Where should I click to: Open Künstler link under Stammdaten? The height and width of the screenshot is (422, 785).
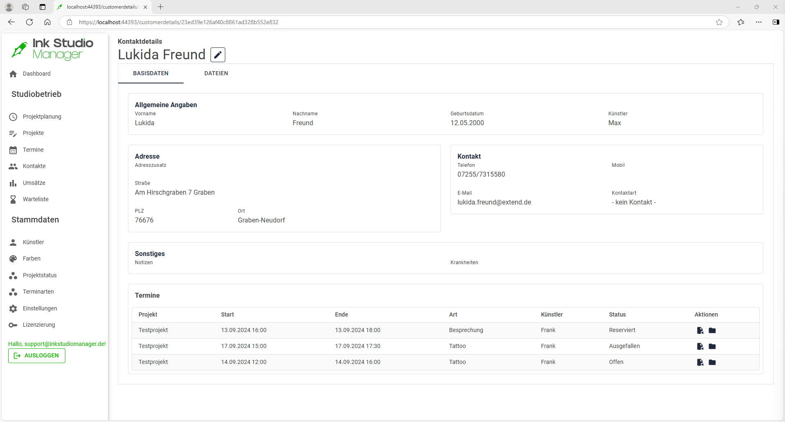[x=34, y=242]
